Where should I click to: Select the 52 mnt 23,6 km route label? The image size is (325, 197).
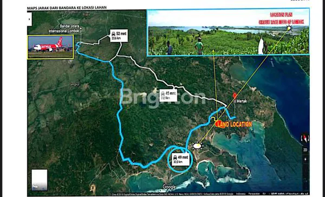119,36
